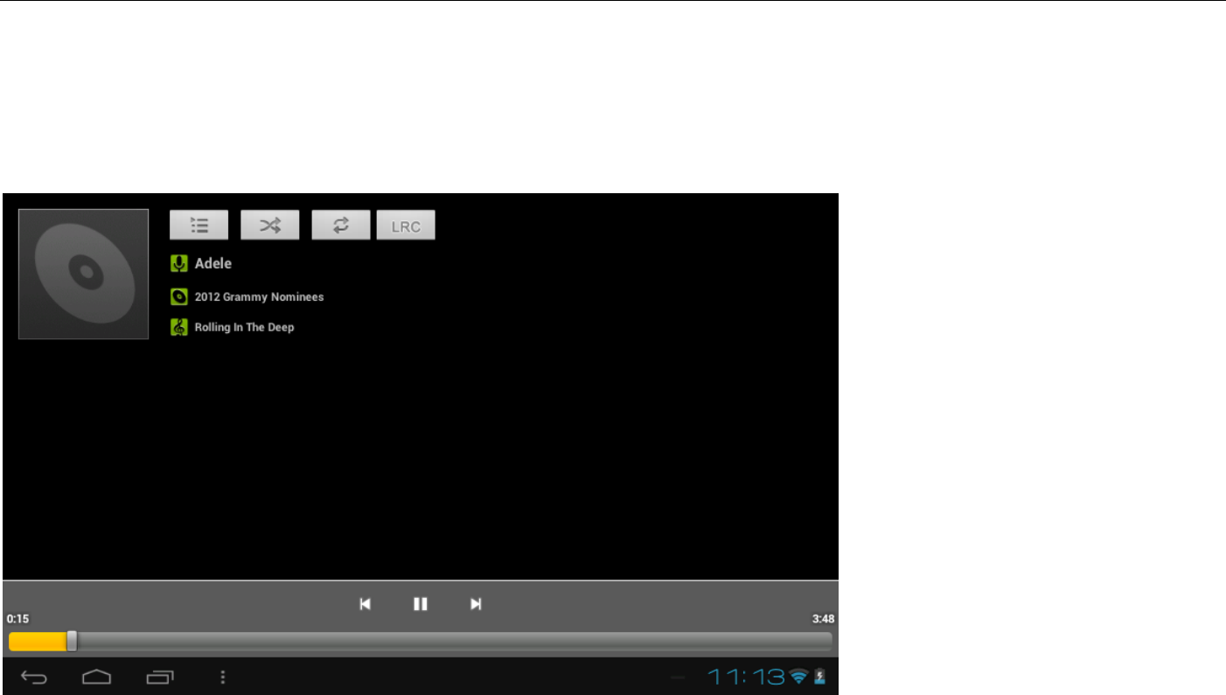This screenshot has height=695, width=1226.
Task: Select the album 2012 Grammy Nominees
Action: [x=259, y=297]
